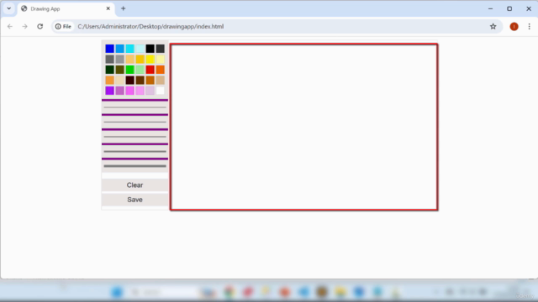Open the File site information chip
538x302 pixels.
(x=64, y=26)
